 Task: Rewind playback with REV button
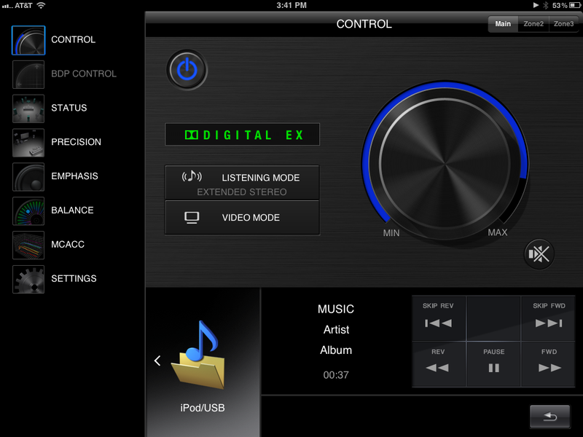(x=439, y=364)
